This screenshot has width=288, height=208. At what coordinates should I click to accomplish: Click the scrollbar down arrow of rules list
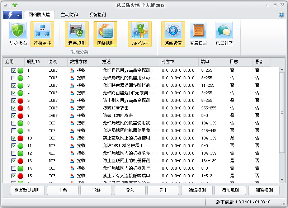point(282,180)
